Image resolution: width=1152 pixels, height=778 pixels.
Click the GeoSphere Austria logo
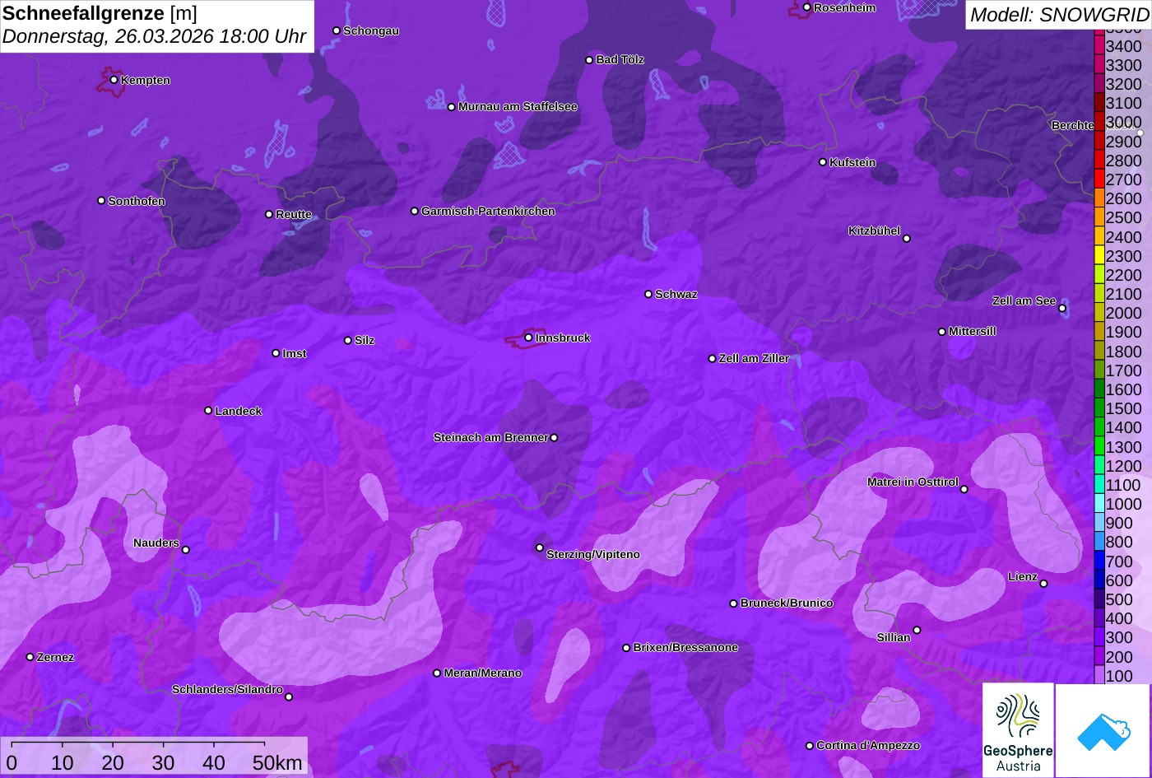1018,729
